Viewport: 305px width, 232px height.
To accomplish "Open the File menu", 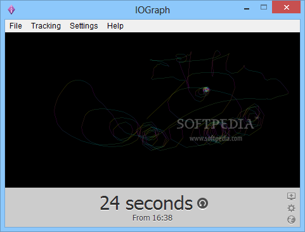I will [16, 26].
